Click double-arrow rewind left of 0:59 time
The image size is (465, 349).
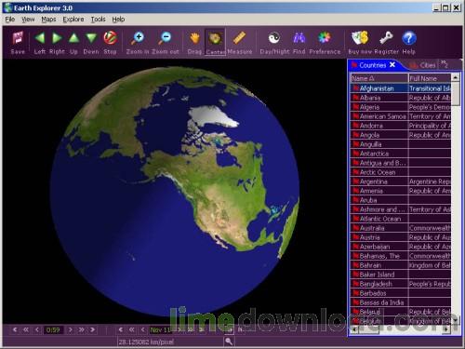[x=26, y=330]
